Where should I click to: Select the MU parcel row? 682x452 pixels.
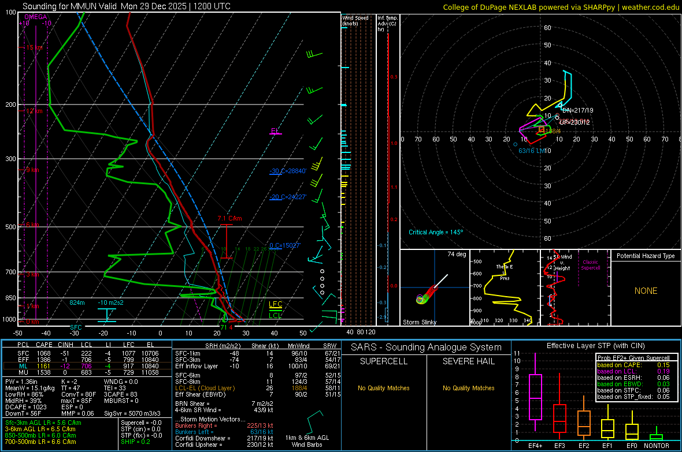click(x=87, y=372)
